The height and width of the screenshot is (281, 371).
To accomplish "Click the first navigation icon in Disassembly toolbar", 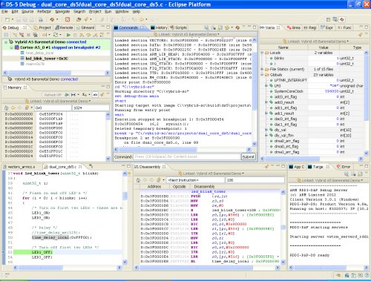I will tap(138, 180).
